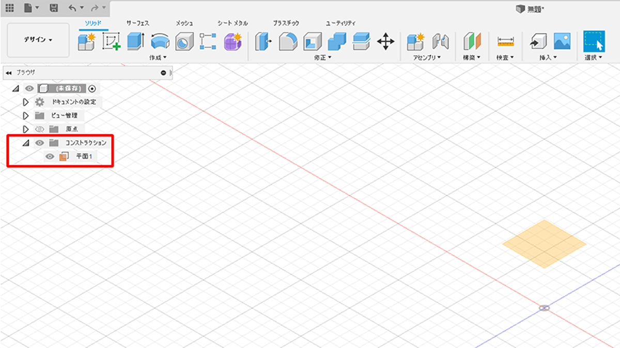
Task: Open the dropdown arrow next to Undo
Action: 82,8
